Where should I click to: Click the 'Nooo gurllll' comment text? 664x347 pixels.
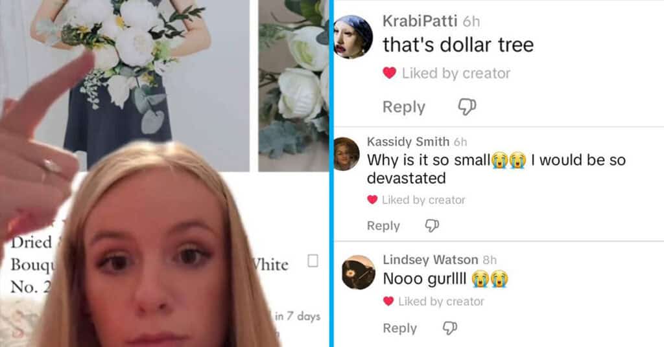[445, 279]
